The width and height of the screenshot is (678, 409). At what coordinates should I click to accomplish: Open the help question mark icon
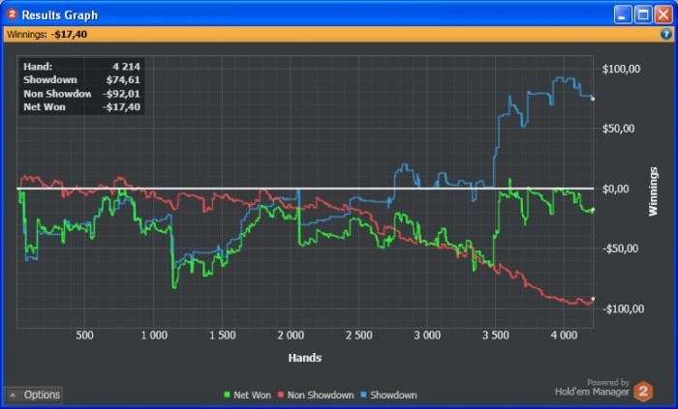(x=666, y=34)
